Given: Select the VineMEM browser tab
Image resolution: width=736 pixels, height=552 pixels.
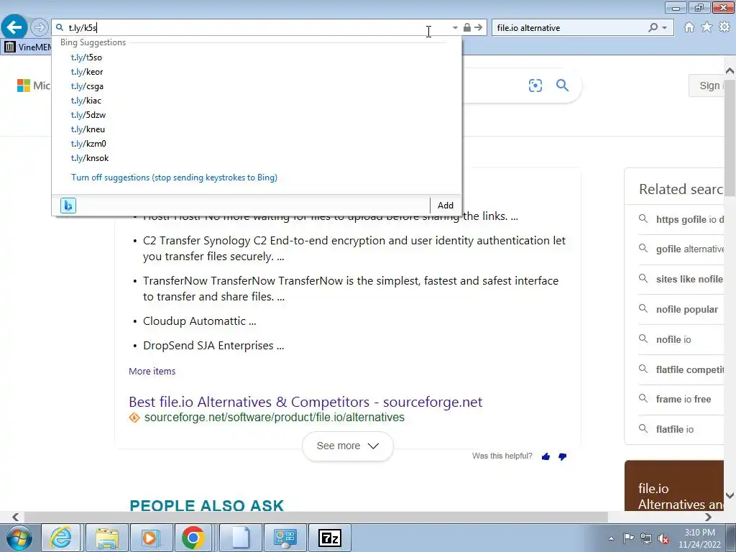Looking at the screenshot, I should (x=27, y=47).
